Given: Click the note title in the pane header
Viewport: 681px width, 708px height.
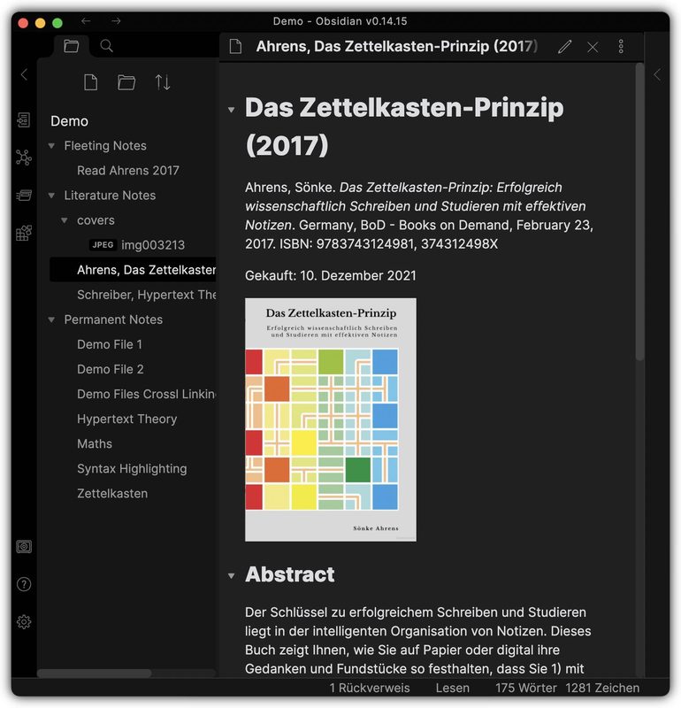Looking at the screenshot, I should click(397, 47).
